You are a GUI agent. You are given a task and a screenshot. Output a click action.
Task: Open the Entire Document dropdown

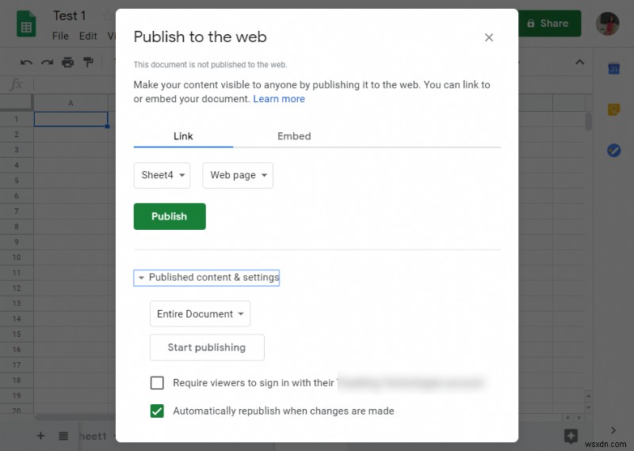coord(200,314)
